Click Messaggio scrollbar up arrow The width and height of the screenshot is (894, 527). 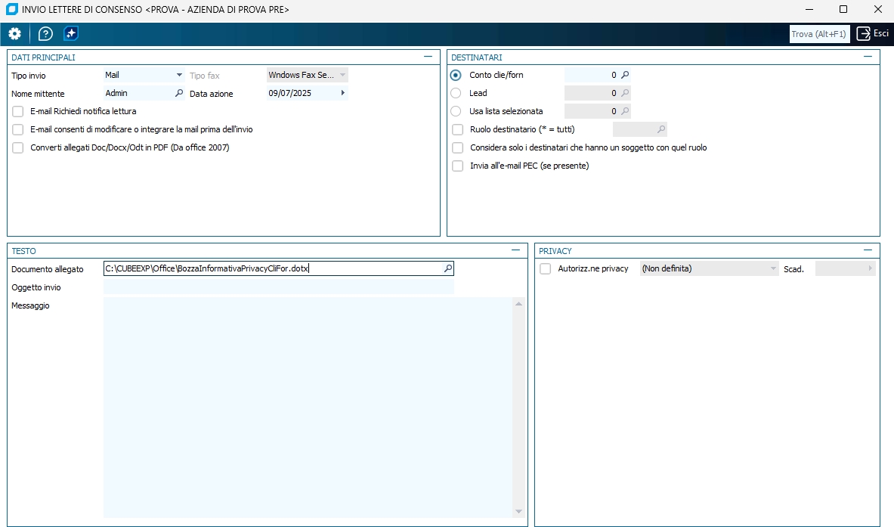click(x=519, y=304)
